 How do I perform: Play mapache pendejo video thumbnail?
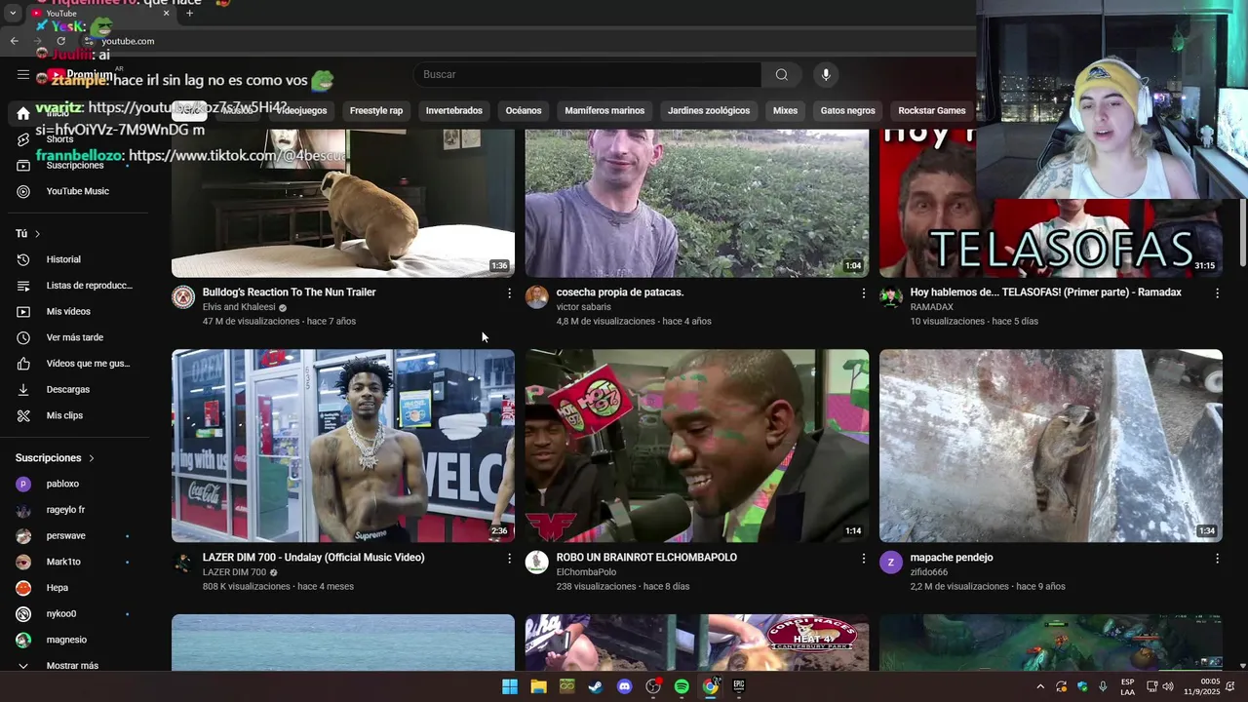point(1050,446)
